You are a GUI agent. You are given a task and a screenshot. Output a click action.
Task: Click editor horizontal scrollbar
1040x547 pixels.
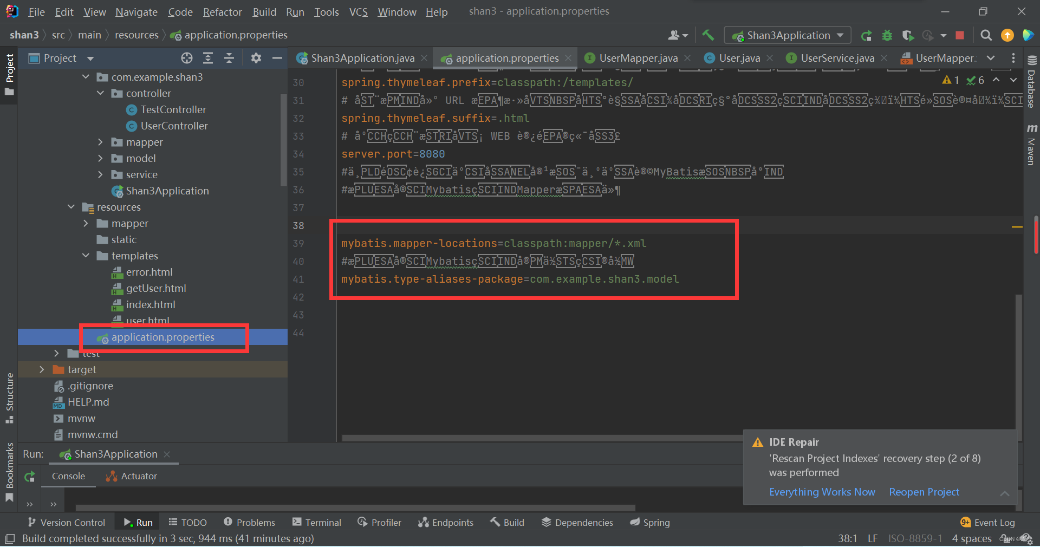pos(542,438)
